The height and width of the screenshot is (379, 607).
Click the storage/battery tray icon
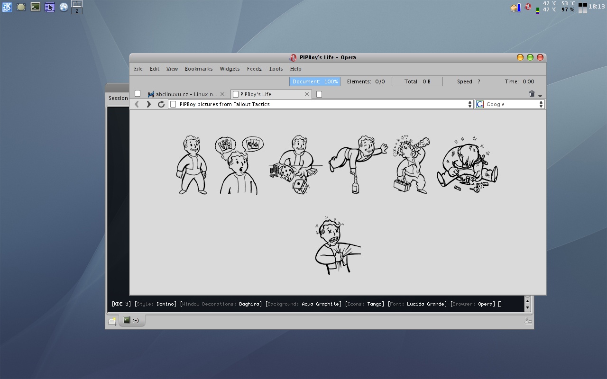coord(516,8)
